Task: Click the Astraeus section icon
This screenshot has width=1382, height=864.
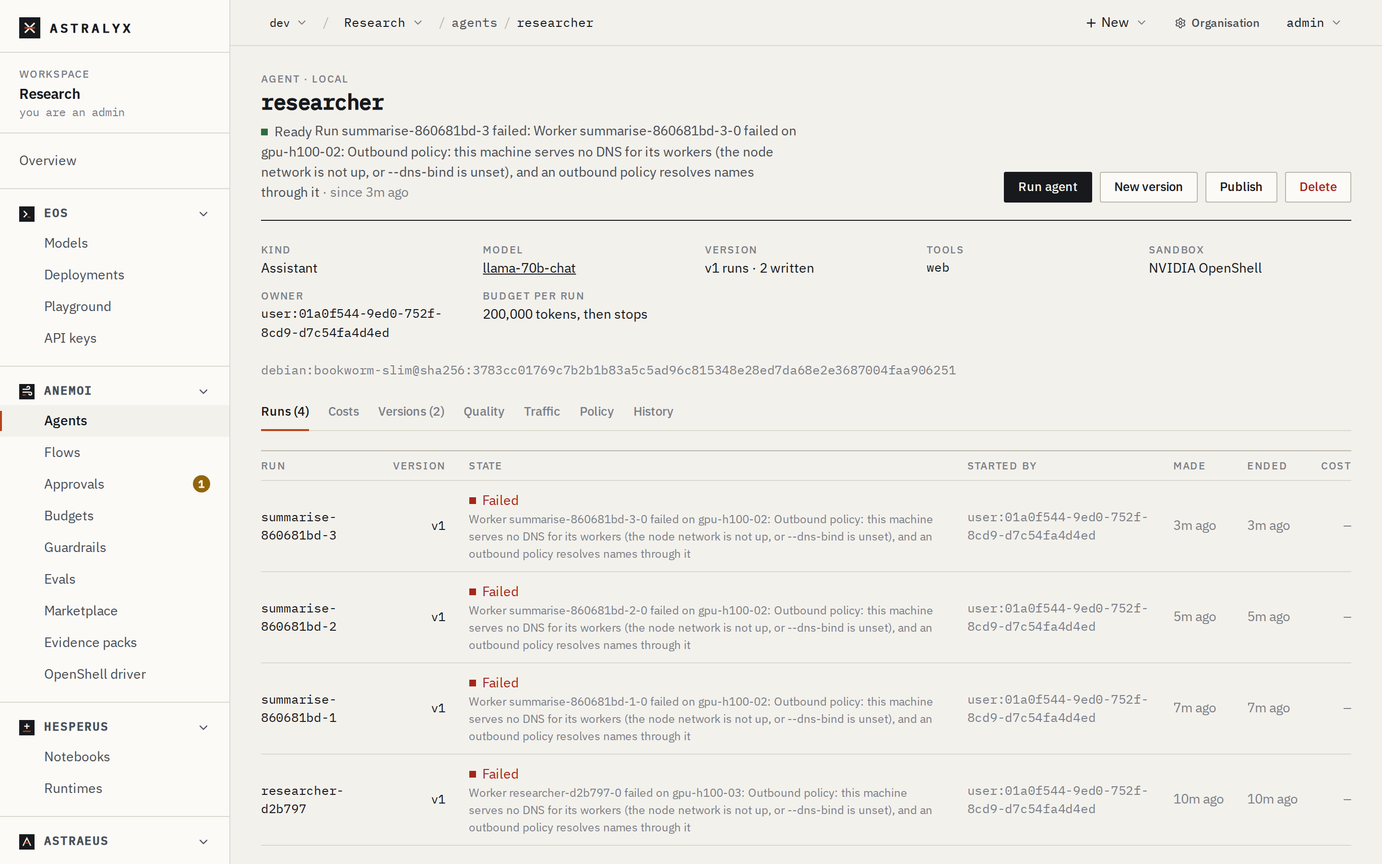Action: click(x=27, y=841)
